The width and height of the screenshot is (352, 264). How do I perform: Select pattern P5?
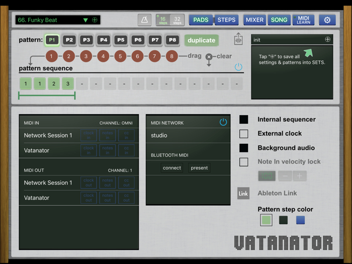pyautogui.click(x=121, y=40)
